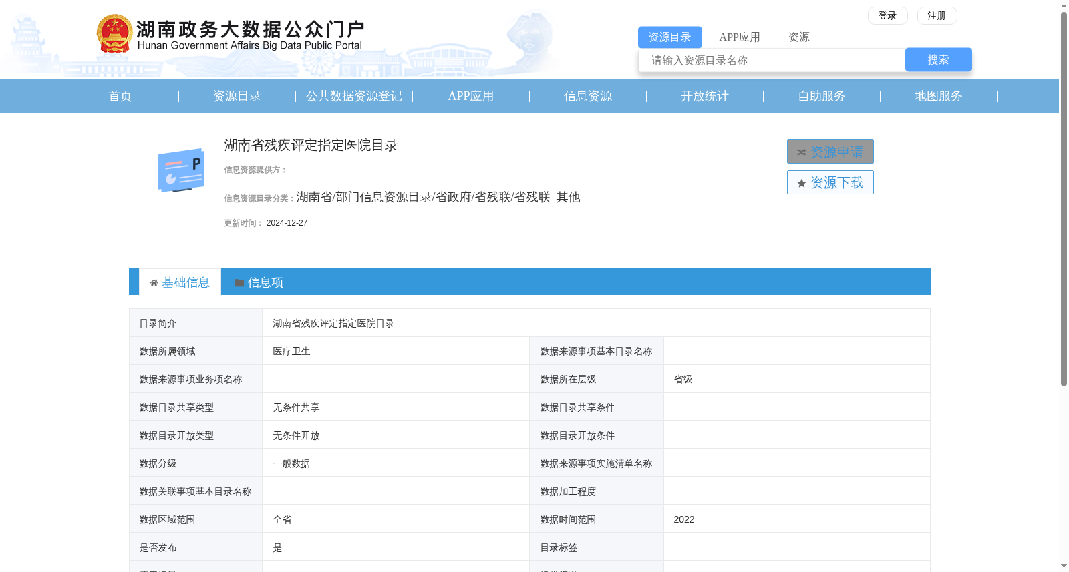Select the 资源 search category tab
This screenshot has height=572, width=1069.
point(799,37)
